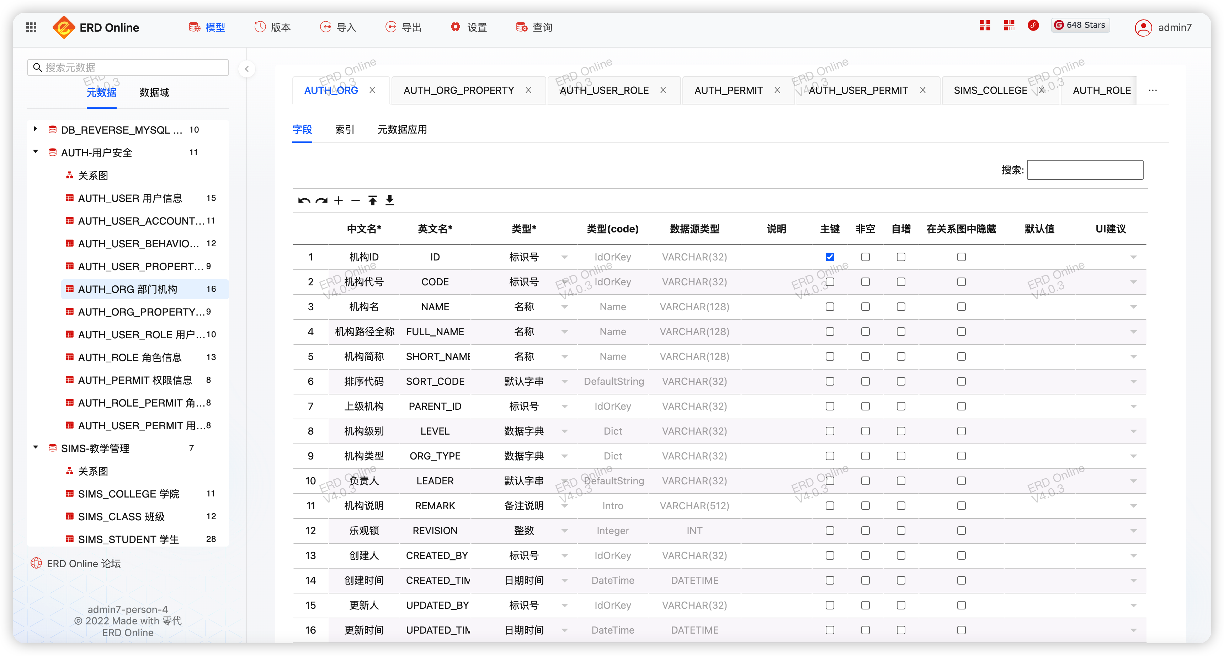Switch to the 索引 tab
This screenshot has width=1224, height=656.
(x=345, y=130)
